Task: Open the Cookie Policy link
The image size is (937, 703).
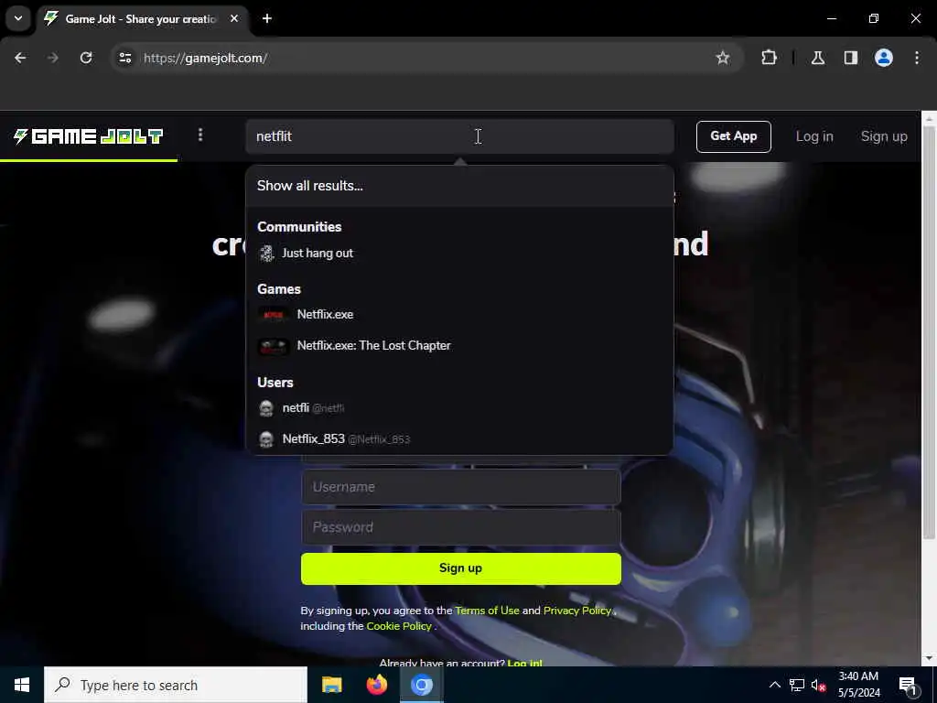Action: [x=399, y=626]
